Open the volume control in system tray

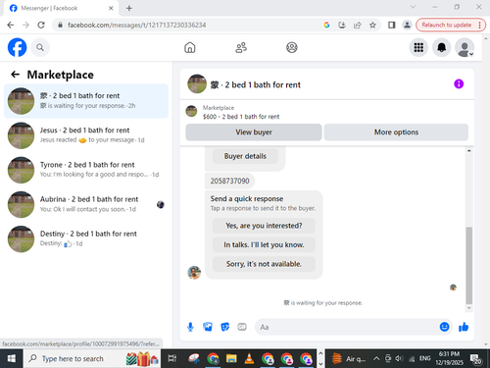click(x=399, y=358)
